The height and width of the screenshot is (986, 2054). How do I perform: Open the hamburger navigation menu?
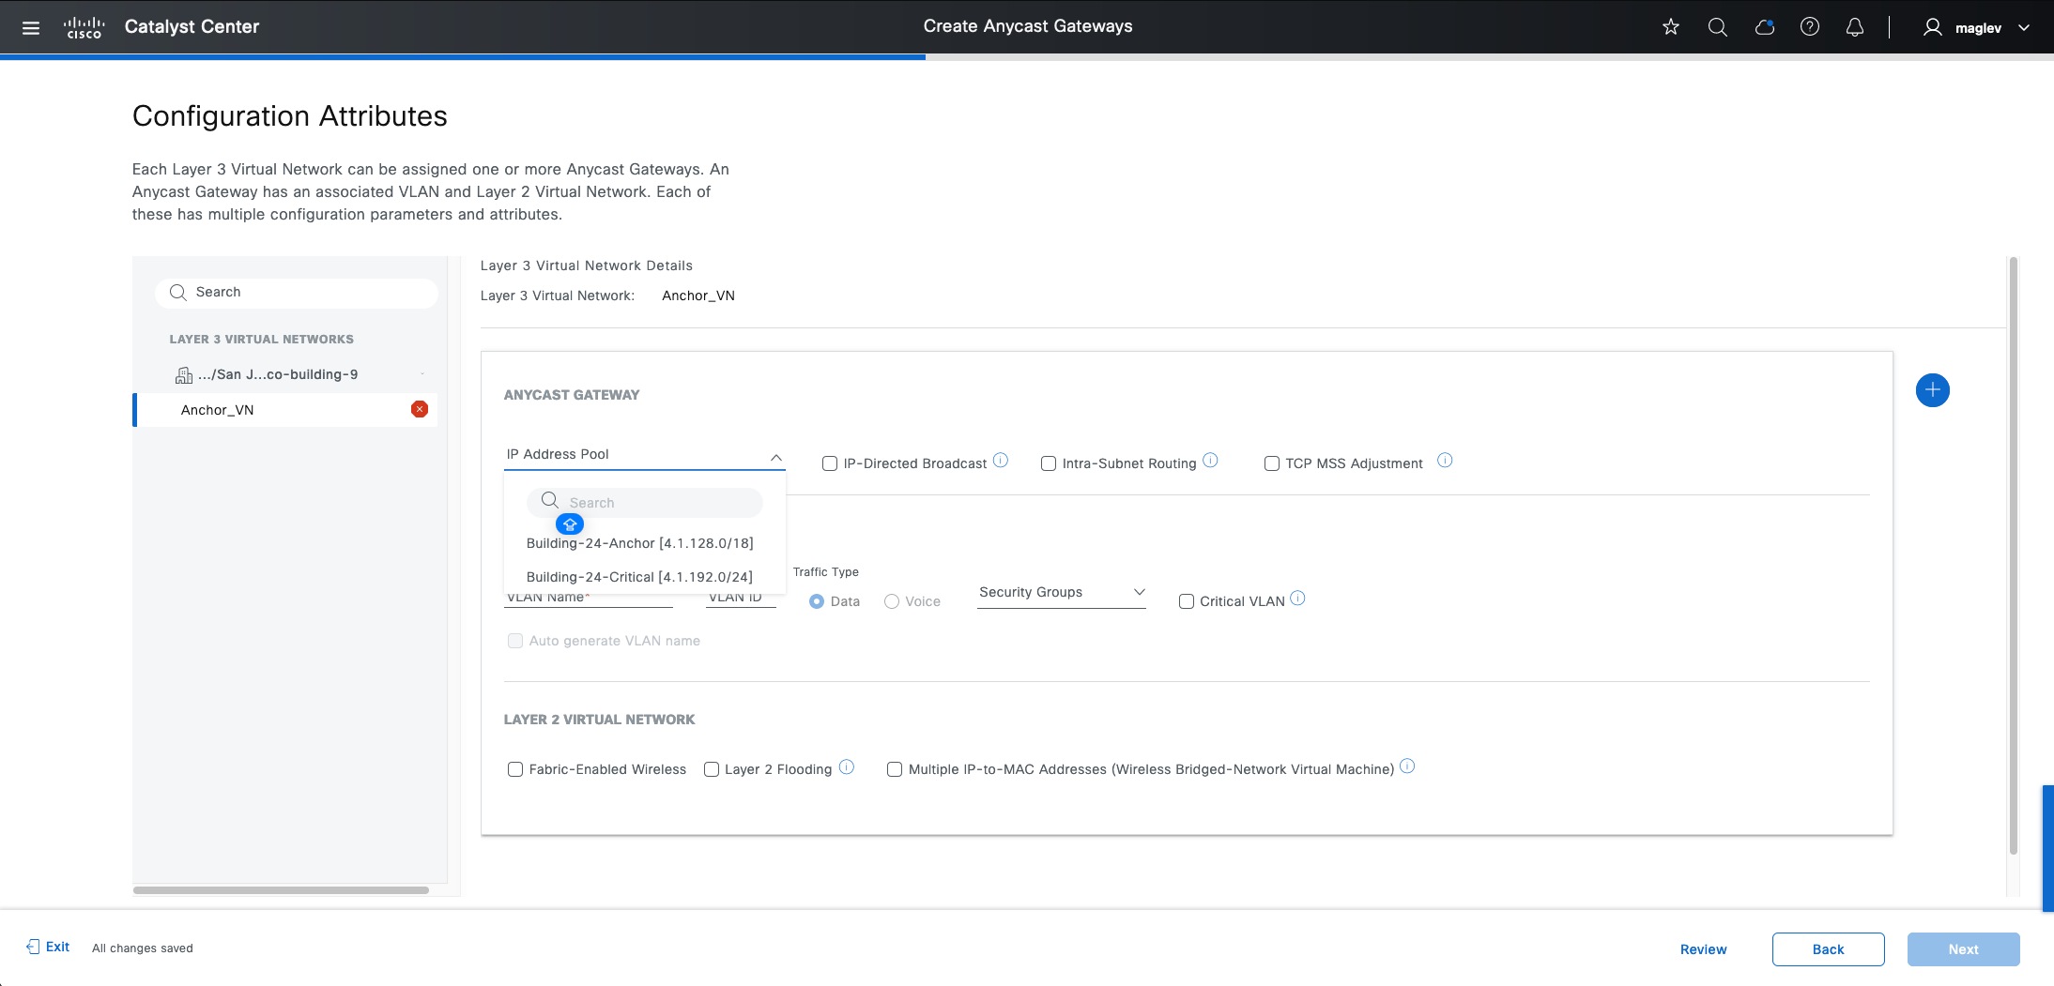pos(31,27)
